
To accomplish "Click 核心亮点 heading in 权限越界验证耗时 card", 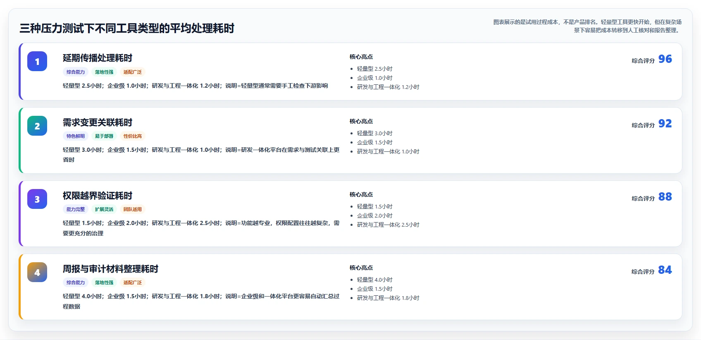I will [361, 194].
